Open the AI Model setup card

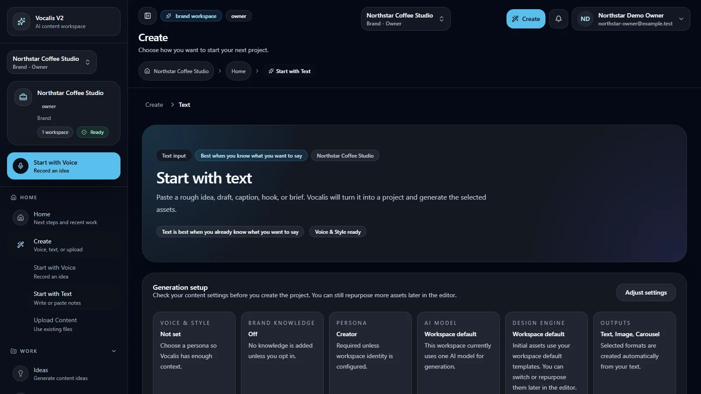pos(458,353)
